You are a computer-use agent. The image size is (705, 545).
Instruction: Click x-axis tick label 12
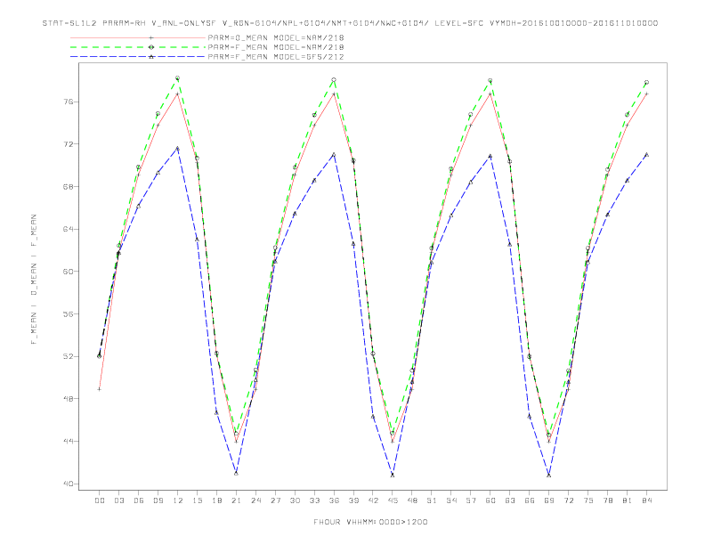point(178,500)
